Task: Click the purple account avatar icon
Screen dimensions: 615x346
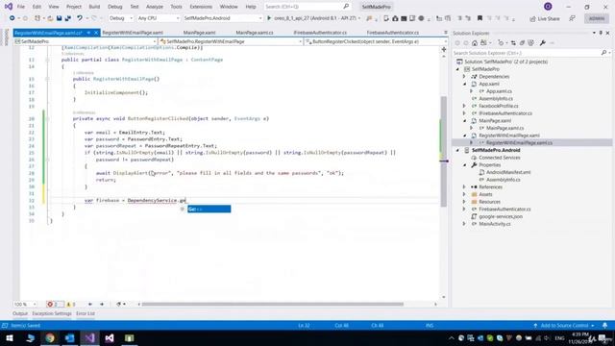Action: (x=548, y=7)
